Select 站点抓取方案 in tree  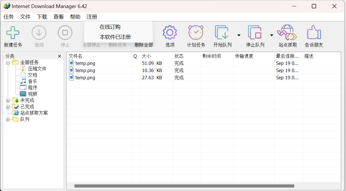pos(34,113)
